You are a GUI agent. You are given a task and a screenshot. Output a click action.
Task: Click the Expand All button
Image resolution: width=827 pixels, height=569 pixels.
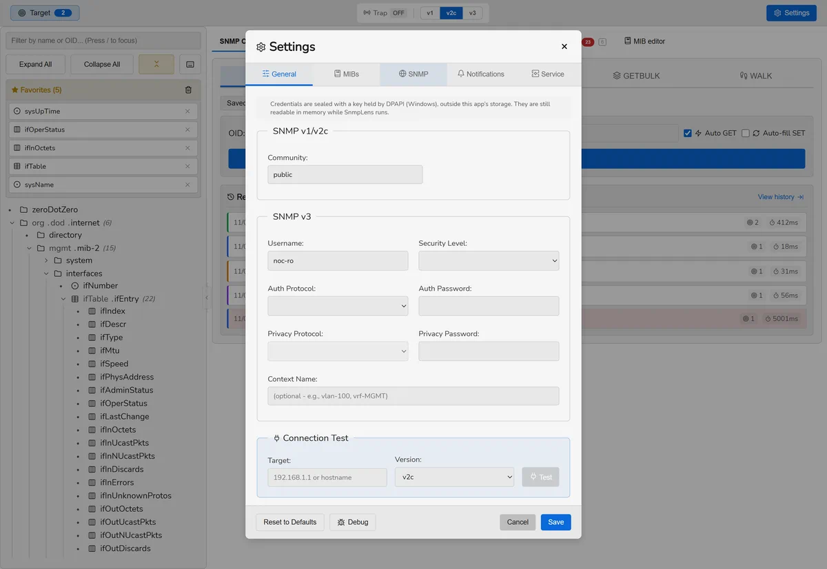tap(35, 64)
